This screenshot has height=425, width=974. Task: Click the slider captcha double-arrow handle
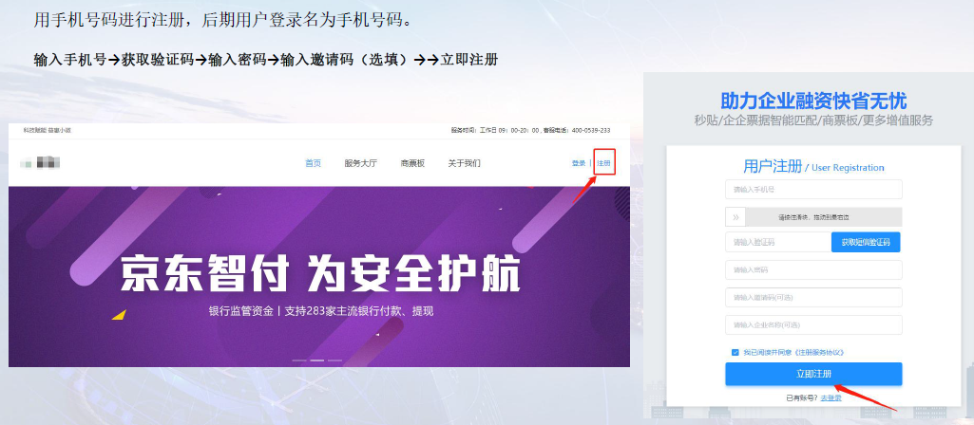[x=735, y=217]
